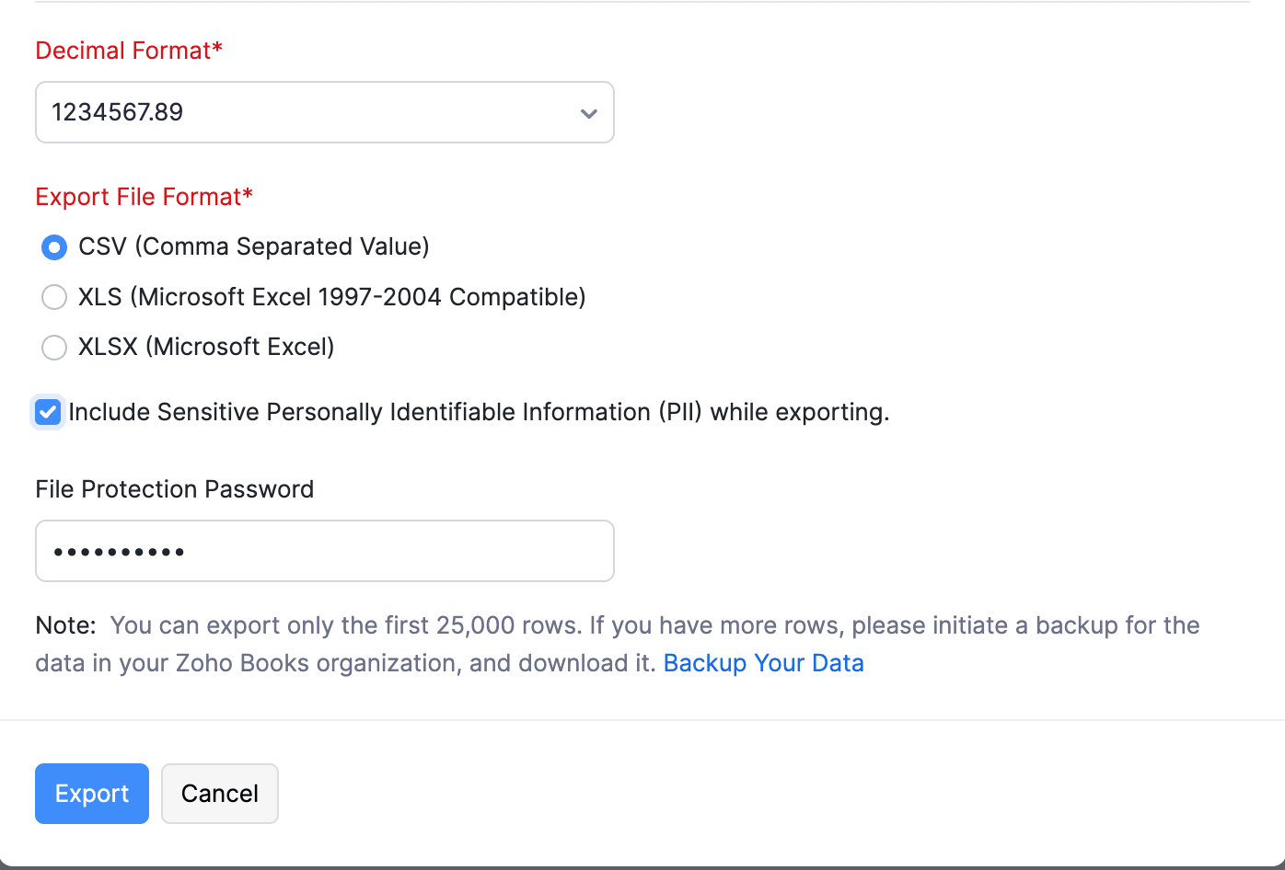Click the masked password dots
The image size is (1285, 870).
pos(120,552)
